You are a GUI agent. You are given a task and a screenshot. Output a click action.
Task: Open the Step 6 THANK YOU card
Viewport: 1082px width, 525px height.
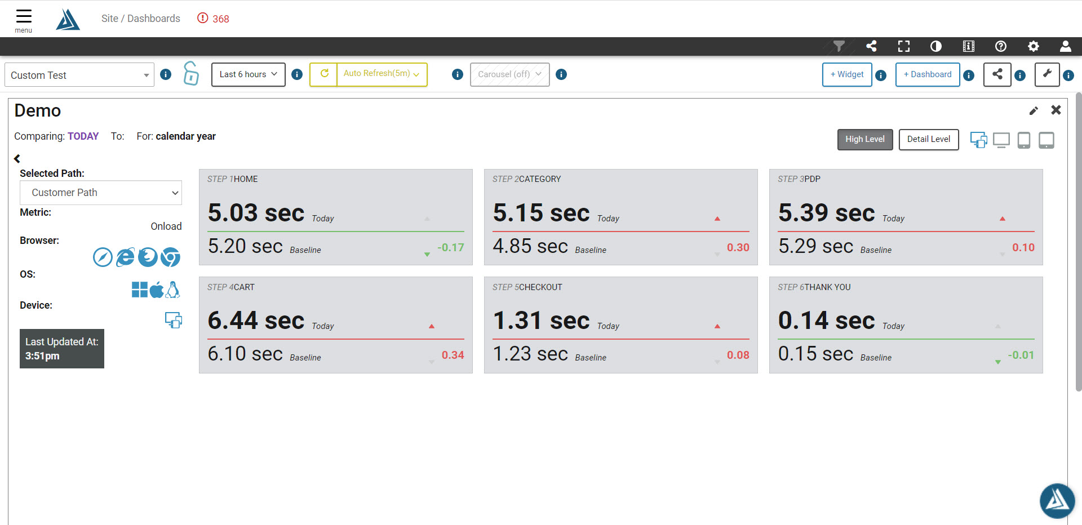906,325
